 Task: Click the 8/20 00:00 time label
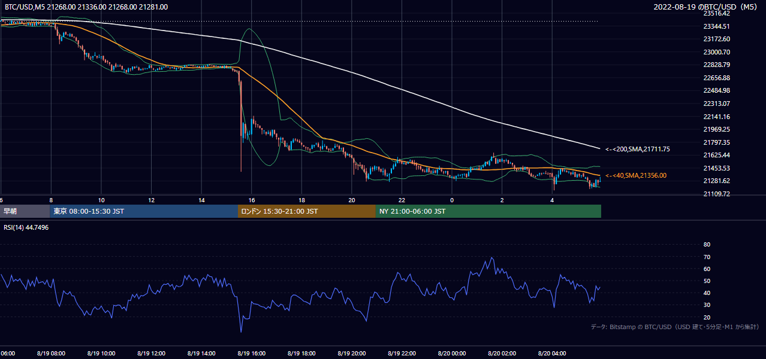point(451,353)
